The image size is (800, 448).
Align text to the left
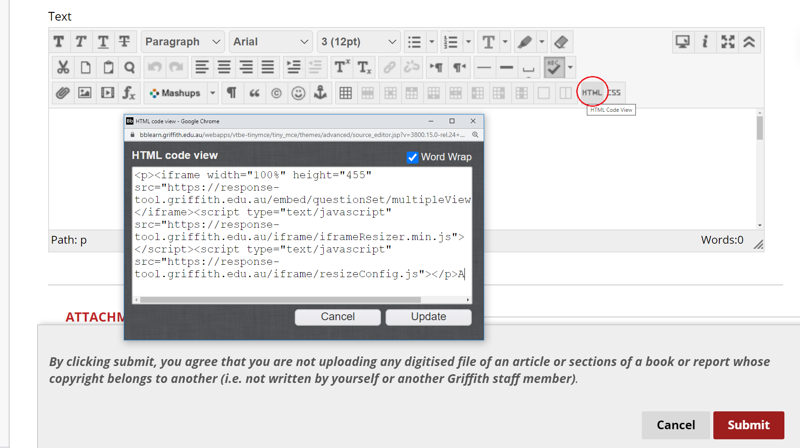click(202, 67)
